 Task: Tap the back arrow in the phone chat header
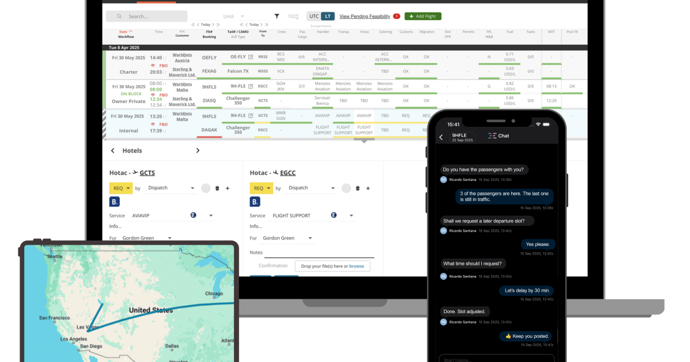(441, 137)
